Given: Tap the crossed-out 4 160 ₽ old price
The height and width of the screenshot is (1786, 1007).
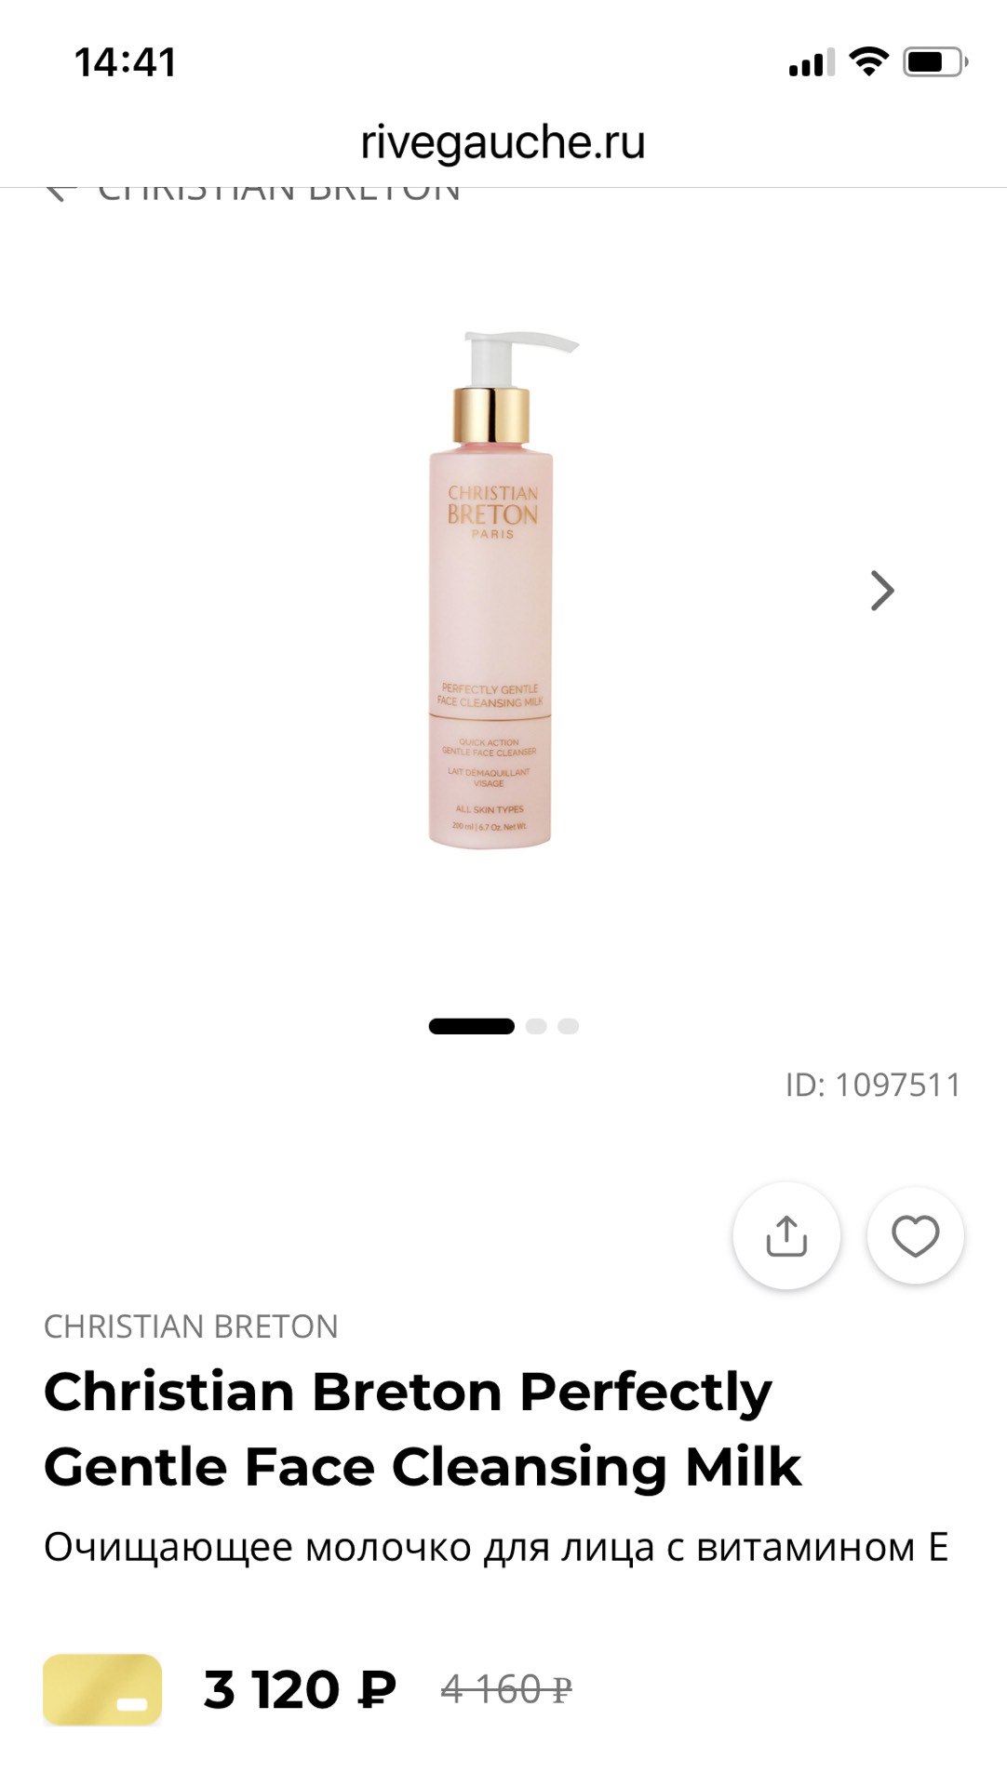Looking at the screenshot, I should (507, 1689).
